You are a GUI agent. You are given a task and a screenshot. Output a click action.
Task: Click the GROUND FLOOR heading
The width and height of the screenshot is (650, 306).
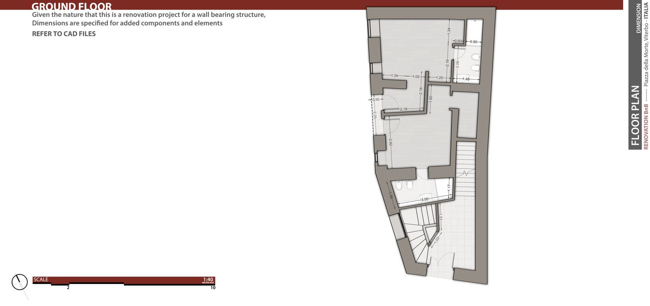coord(71,6)
